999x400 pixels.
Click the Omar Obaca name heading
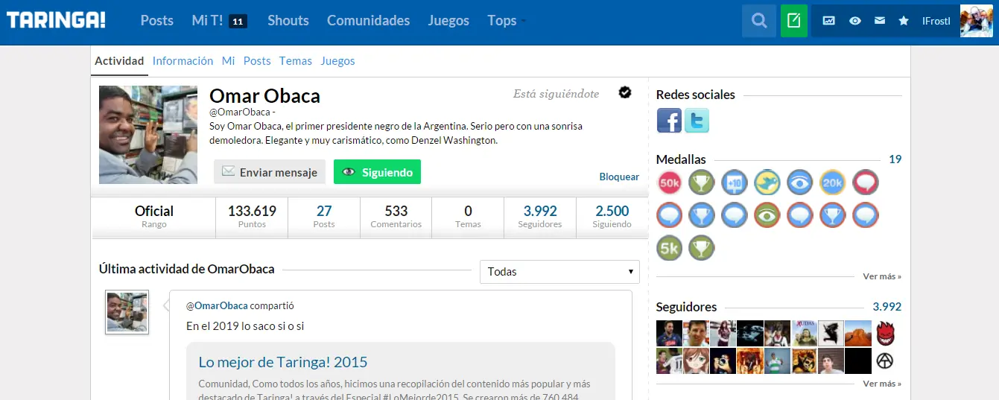click(x=265, y=96)
